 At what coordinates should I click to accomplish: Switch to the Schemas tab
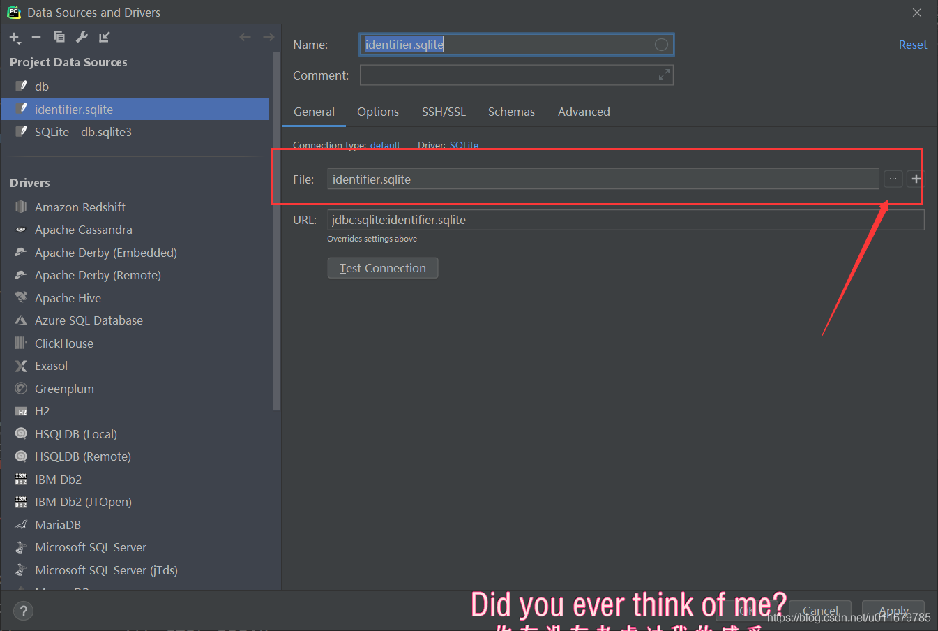click(511, 112)
